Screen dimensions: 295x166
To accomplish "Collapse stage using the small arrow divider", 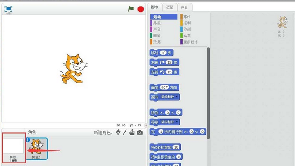I will tap(146, 125).
